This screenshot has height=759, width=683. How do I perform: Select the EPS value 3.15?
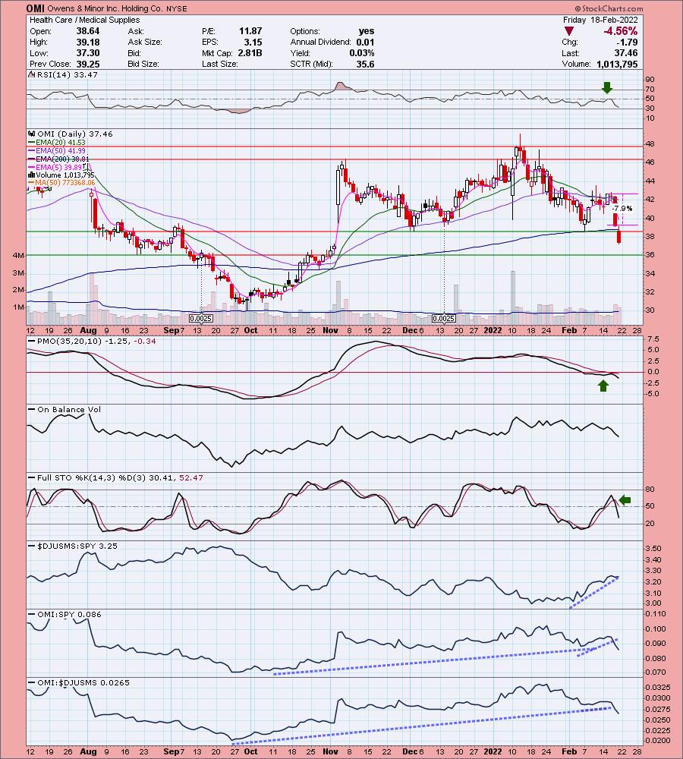pyautogui.click(x=253, y=42)
